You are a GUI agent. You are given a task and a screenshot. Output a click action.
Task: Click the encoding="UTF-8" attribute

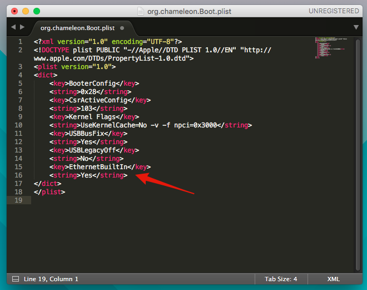(x=143, y=42)
